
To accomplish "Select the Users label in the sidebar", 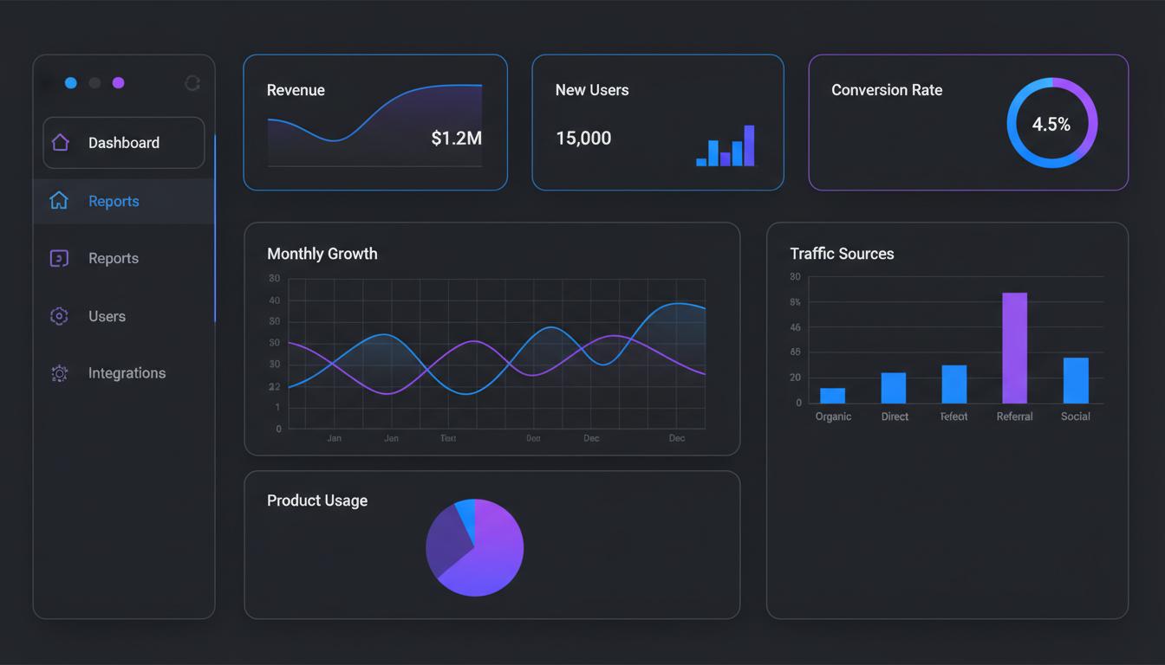I will 107,316.
